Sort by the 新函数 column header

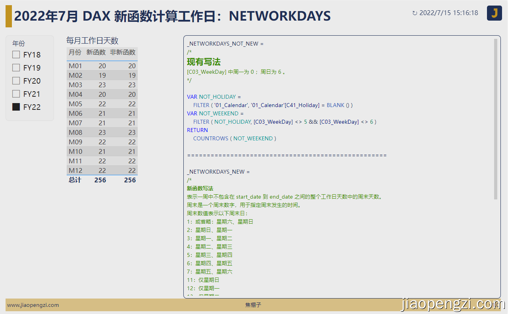tap(96, 52)
